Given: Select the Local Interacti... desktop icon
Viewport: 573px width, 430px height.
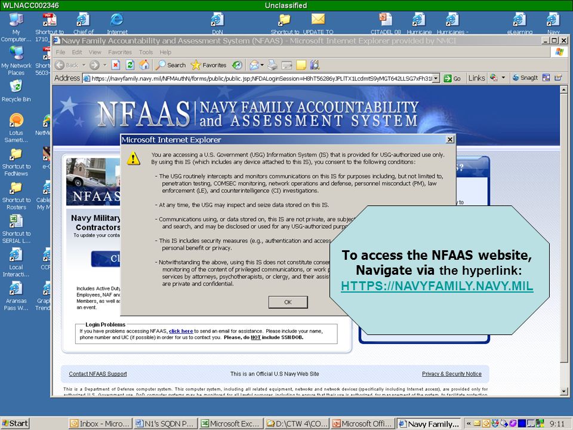Looking at the screenshot, I should 16,263.
